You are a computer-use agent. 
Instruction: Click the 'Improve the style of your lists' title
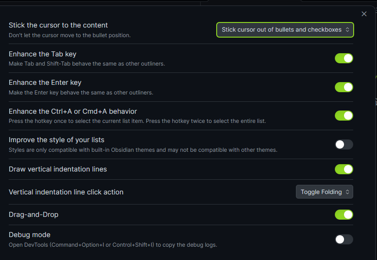click(56, 139)
